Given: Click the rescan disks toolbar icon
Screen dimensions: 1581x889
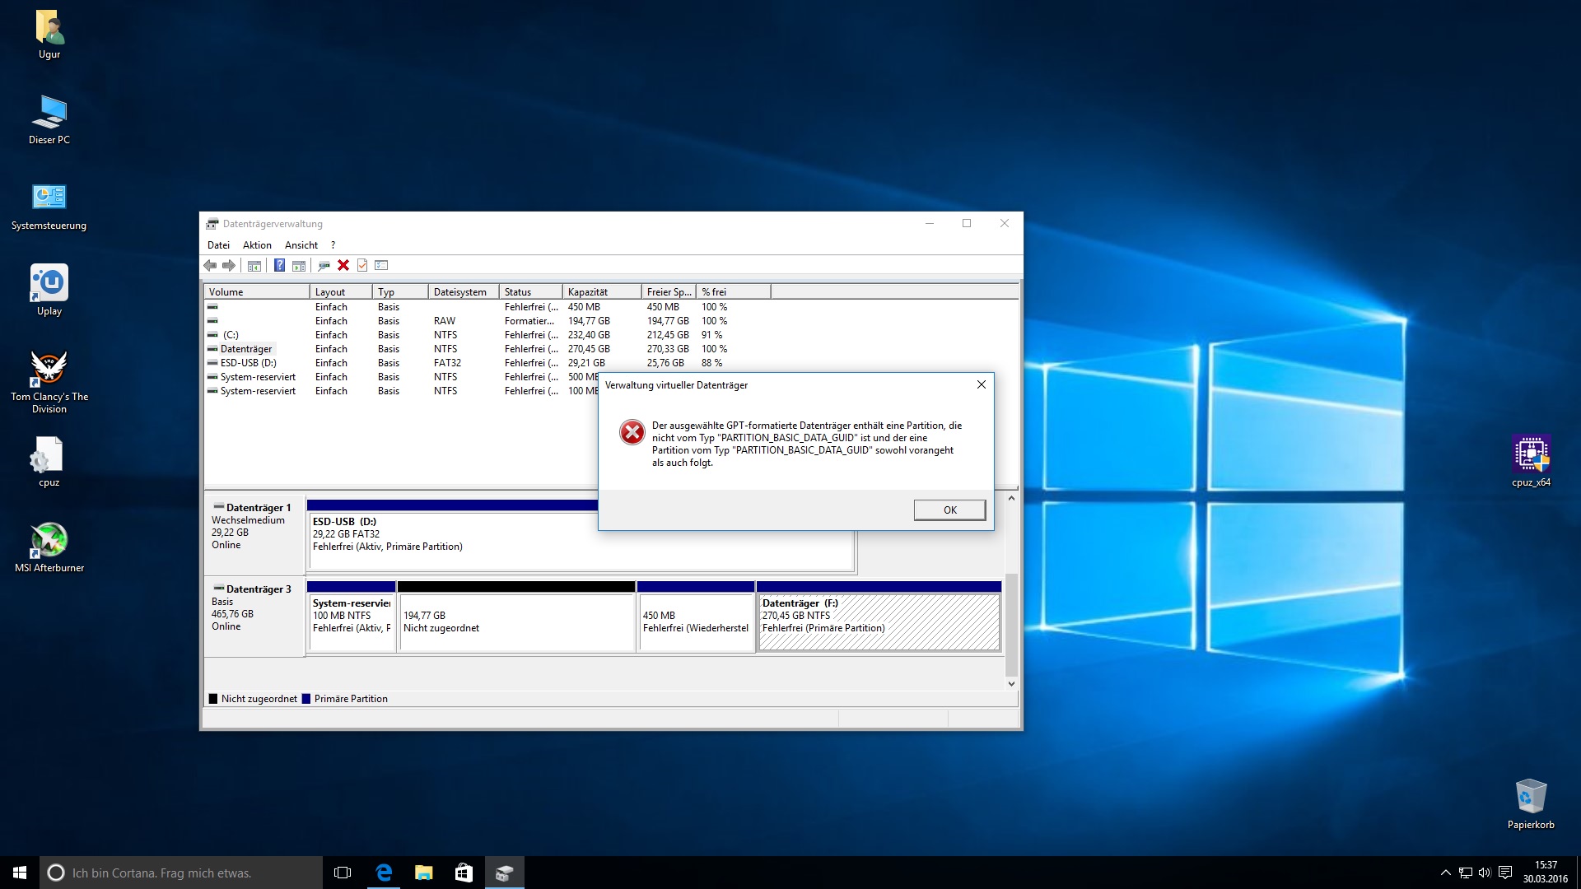Looking at the screenshot, I should (324, 265).
